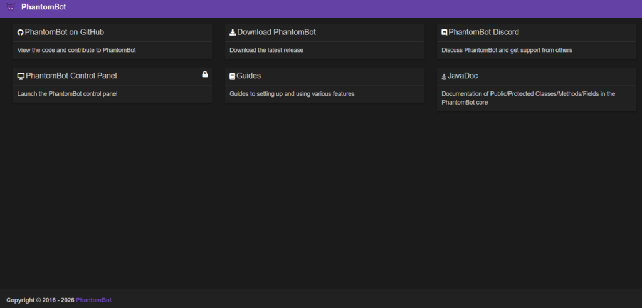Click the padlock icon on Control Panel card
The width and height of the screenshot is (642, 308).
point(205,74)
